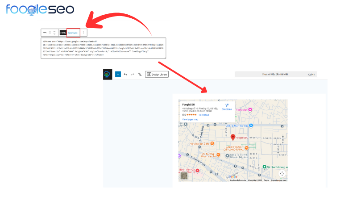Open the HTML block options three-dot menu

(x=83, y=33)
